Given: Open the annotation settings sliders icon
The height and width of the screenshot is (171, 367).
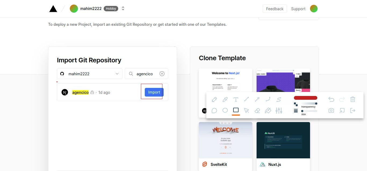Looking at the screenshot, I should (279, 111).
